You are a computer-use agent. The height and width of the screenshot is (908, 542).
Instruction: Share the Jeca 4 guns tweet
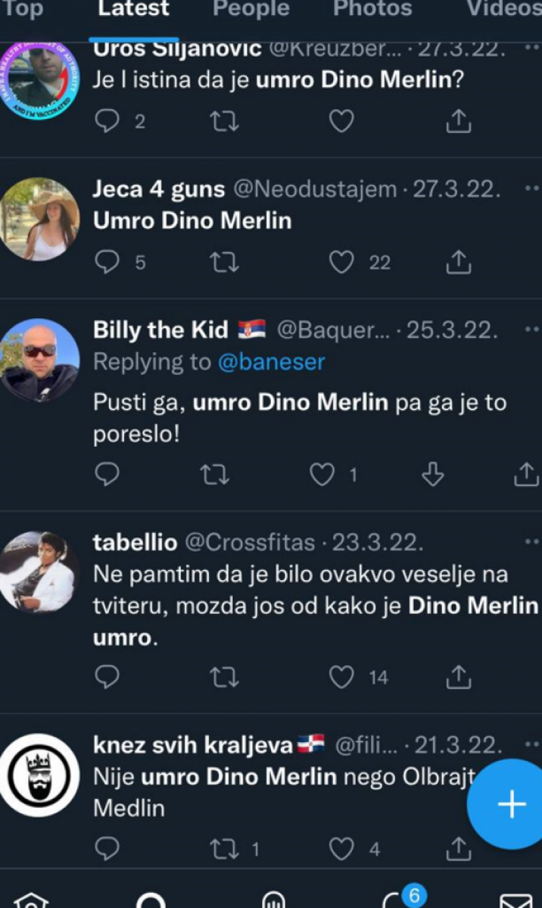(x=458, y=262)
